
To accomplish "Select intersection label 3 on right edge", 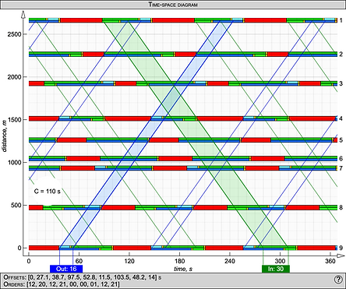I will pos(341,83).
